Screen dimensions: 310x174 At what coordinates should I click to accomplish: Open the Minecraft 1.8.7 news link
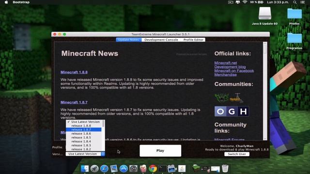pyautogui.click(x=74, y=102)
